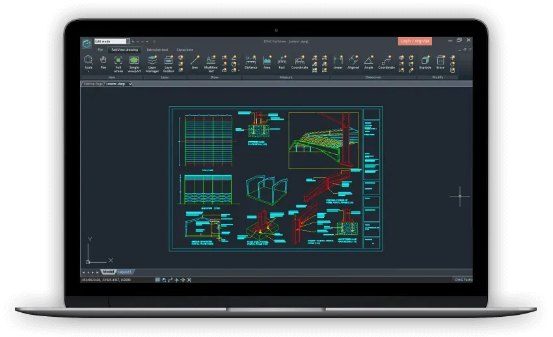Jump to last layout tab arrow
This screenshot has height=337, width=553.
[x=98, y=272]
